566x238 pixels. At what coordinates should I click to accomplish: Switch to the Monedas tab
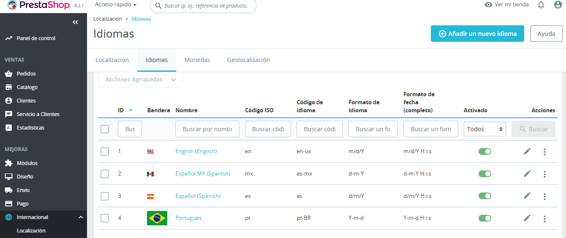pyautogui.click(x=197, y=60)
